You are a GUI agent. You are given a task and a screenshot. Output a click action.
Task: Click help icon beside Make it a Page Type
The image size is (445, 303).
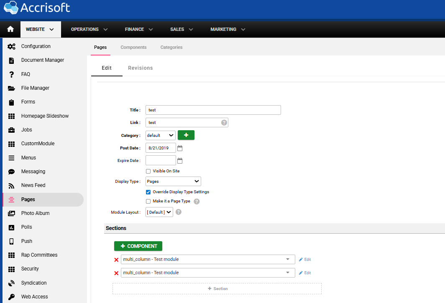click(x=197, y=201)
